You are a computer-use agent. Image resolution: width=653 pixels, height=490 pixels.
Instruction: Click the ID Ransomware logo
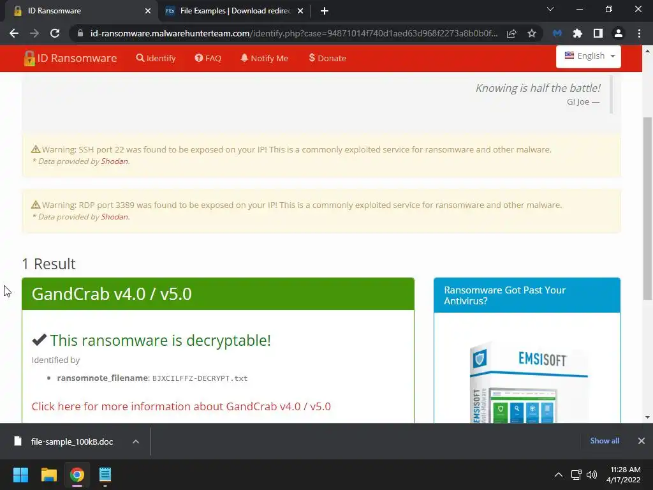[x=70, y=58]
